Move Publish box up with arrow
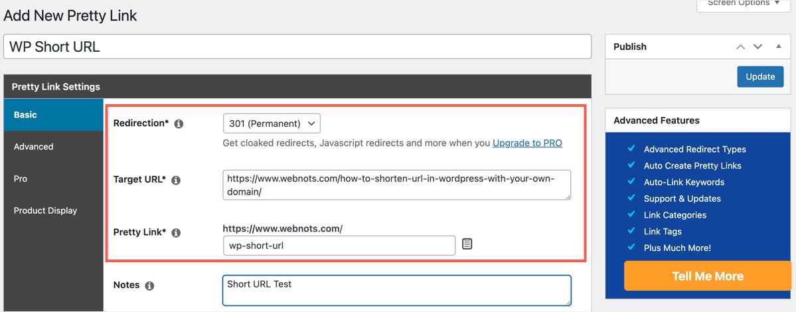The height and width of the screenshot is (312, 796). pyautogui.click(x=740, y=47)
